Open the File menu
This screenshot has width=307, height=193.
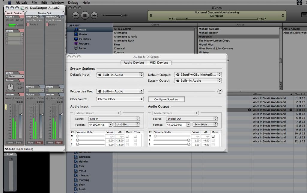point(34,2)
